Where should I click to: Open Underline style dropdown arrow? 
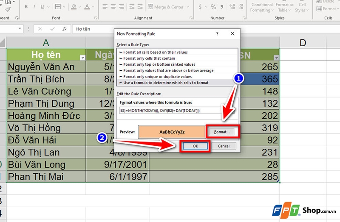48,7
